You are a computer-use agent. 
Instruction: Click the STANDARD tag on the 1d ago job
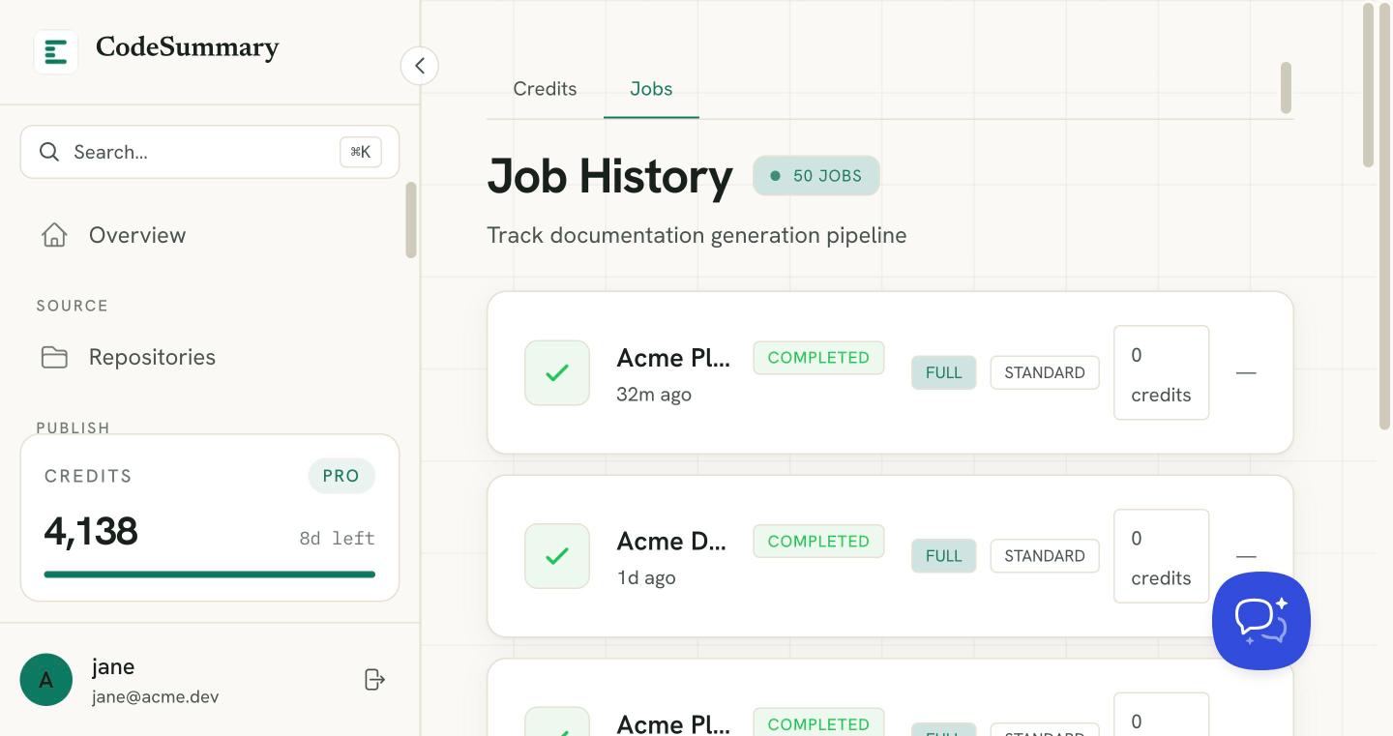coord(1045,556)
